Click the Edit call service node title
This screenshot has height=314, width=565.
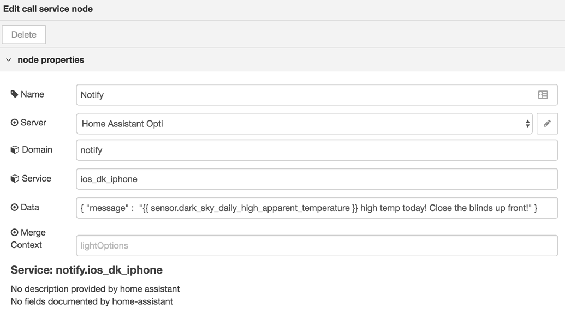coord(48,9)
